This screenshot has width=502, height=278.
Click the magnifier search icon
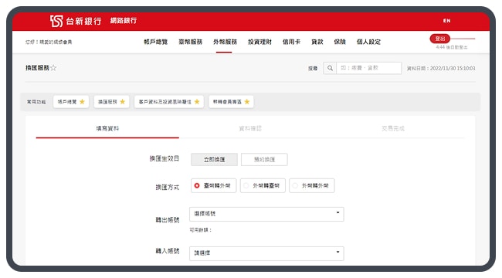pos(330,68)
